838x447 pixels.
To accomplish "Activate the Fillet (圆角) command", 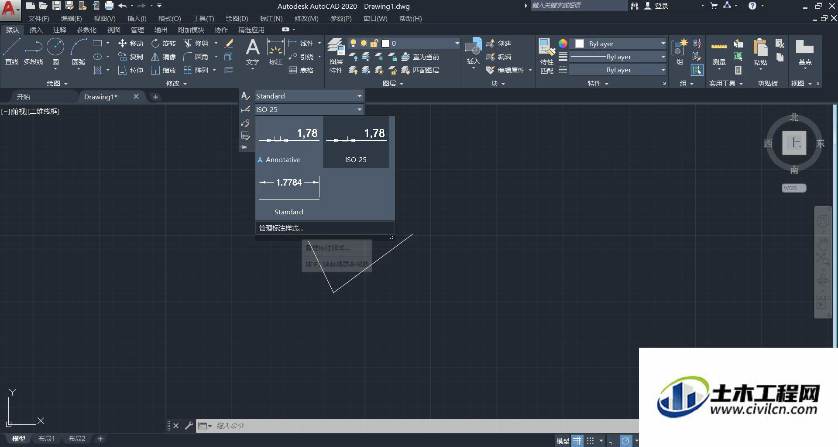I will [196, 57].
